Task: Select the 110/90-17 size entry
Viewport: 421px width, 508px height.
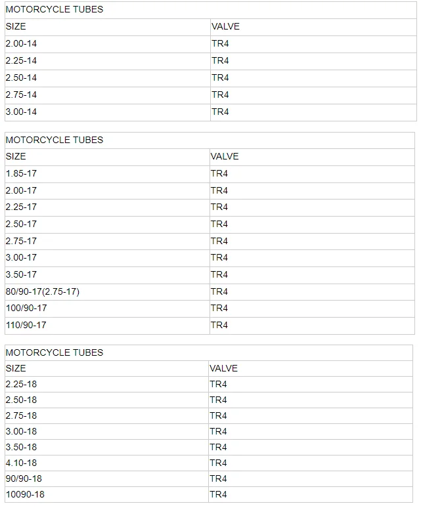Action: 107,326
